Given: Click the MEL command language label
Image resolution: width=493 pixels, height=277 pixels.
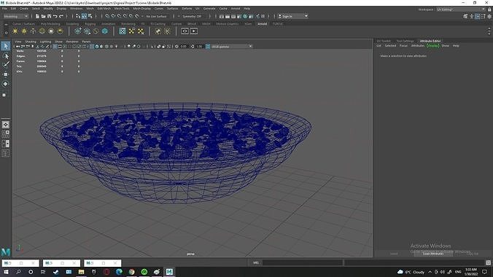Looking at the screenshot, I should pyautogui.click(x=256, y=262).
